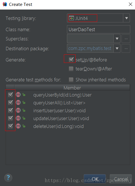Click the Cancel button
Image resolution: width=135 pixels, height=186 pixels.
click(121, 179)
